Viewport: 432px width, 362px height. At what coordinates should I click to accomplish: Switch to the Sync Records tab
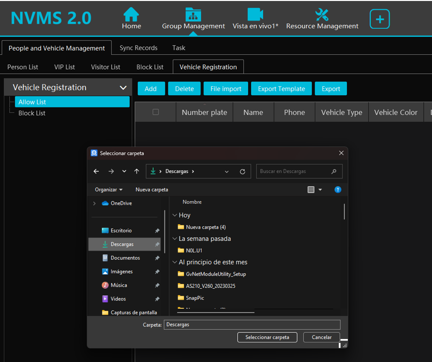[138, 48]
